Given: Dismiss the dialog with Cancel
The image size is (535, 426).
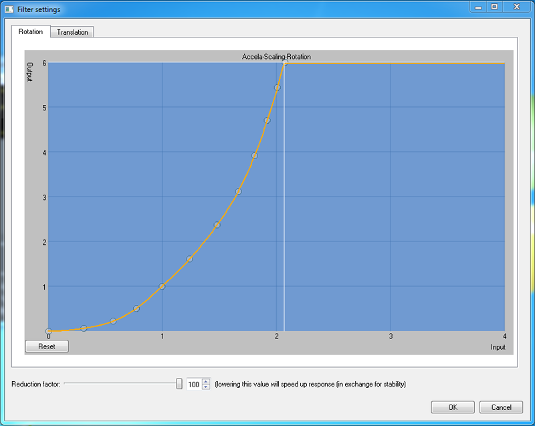Looking at the screenshot, I should coord(501,407).
